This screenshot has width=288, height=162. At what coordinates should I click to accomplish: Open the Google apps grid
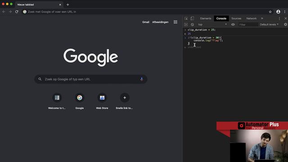(x=175, y=22)
